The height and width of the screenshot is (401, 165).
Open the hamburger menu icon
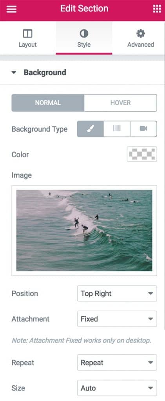pos(11,9)
